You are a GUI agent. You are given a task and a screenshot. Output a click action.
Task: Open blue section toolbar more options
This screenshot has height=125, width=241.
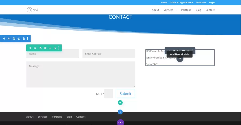click(28, 39)
